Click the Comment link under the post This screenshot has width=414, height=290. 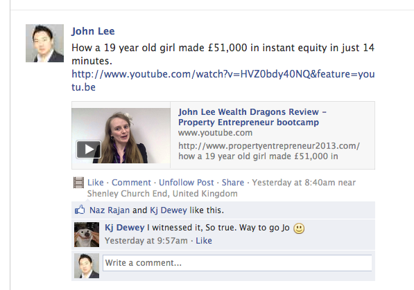(x=131, y=183)
